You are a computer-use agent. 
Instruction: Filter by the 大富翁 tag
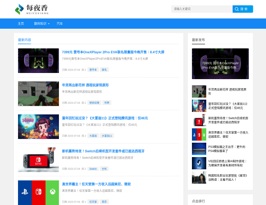click(x=93, y=136)
